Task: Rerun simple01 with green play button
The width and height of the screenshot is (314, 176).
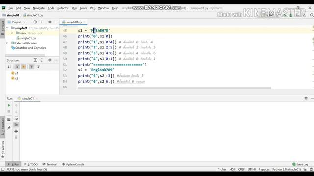Action: (9, 105)
